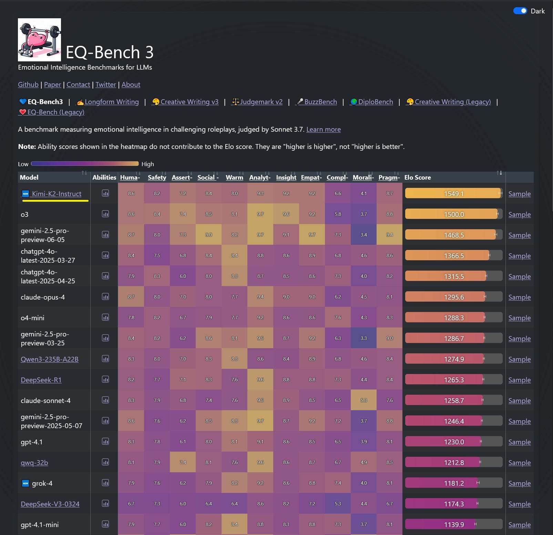Open the DiploBench tab
This screenshot has height=535, width=553.
[x=371, y=102]
